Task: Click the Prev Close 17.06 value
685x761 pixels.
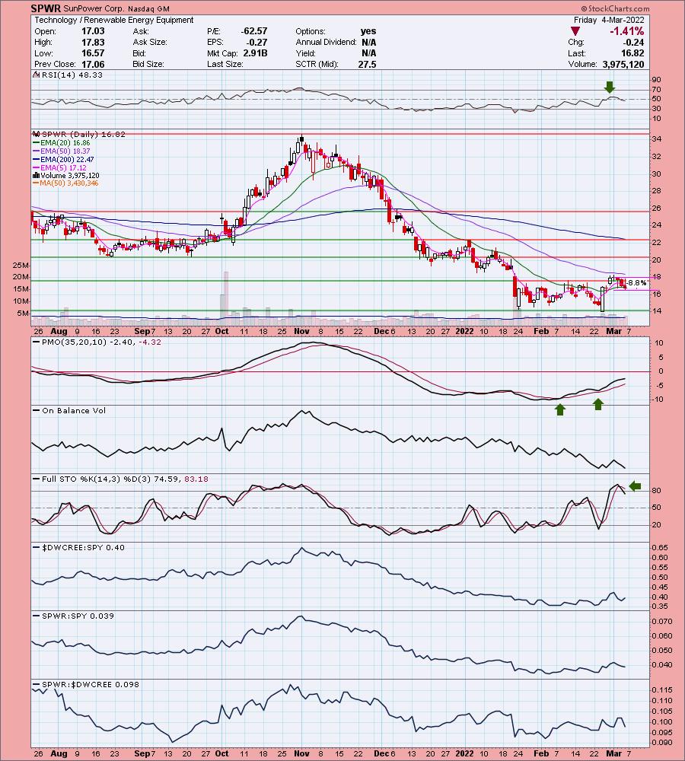Action: click(x=93, y=65)
